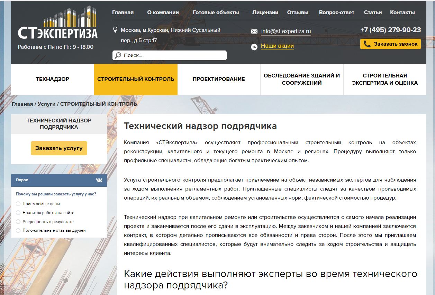Open СТРОИТЕЛЬНАЯ ЭКСПЕРТИЗА И ОЦЕНКА tab
435x295 pixels.
tap(385, 79)
